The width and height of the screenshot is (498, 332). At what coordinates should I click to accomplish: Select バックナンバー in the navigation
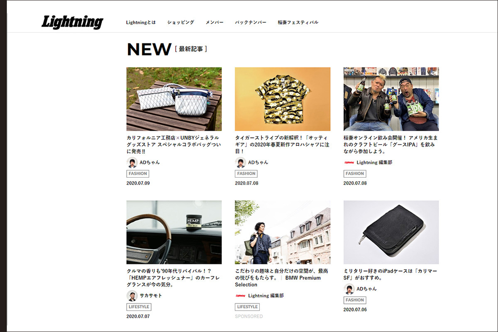251,22
